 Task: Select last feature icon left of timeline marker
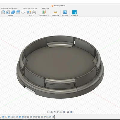[53, 117]
